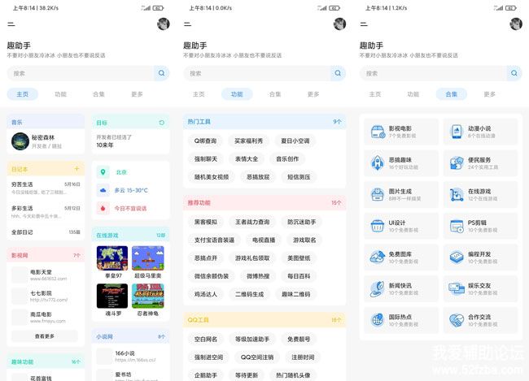The height and width of the screenshot is (381, 529).
Task: Click search magnifier on right phone screen
Action: (x=514, y=73)
